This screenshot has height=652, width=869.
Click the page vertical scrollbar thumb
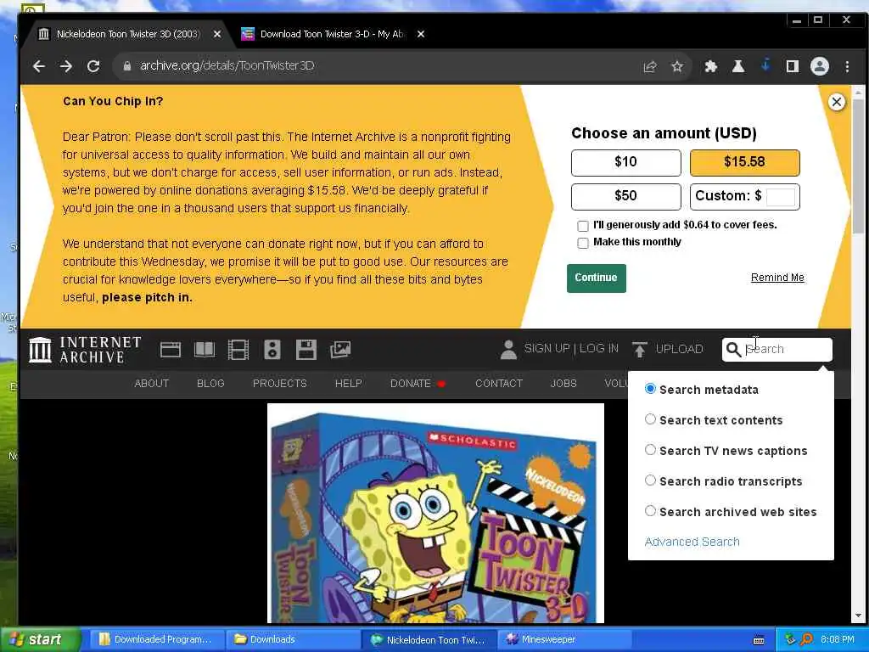858,166
